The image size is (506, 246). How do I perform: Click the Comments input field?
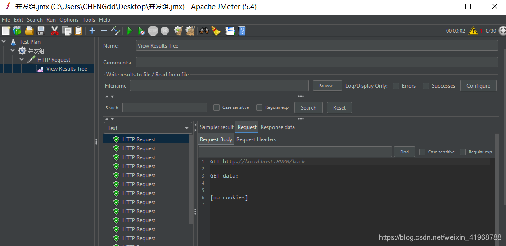317,62
